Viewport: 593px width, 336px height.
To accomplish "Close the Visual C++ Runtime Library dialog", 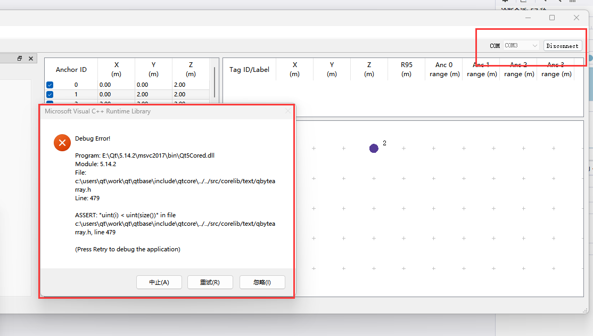I will 288,111.
